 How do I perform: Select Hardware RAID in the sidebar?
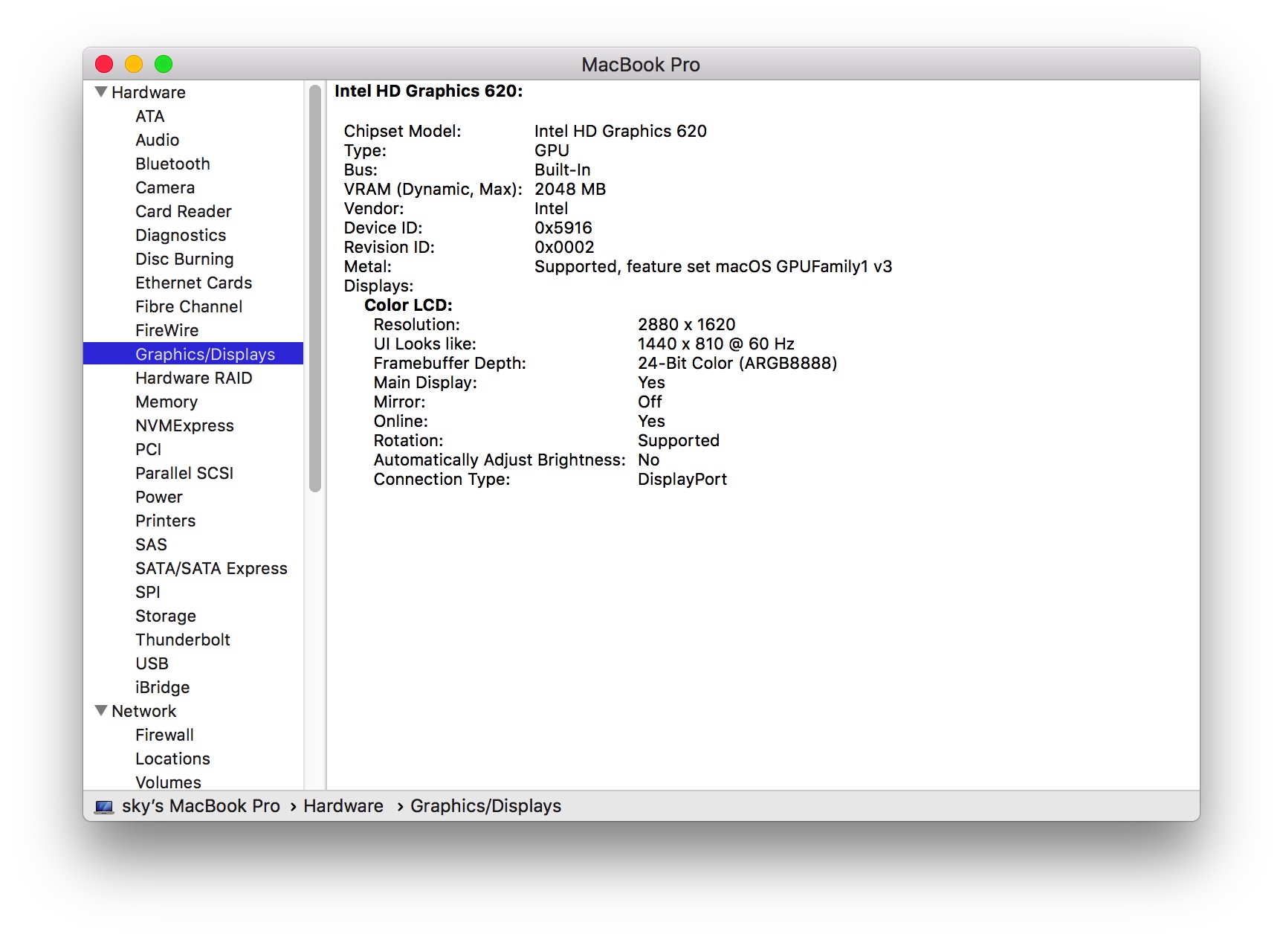pos(193,378)
